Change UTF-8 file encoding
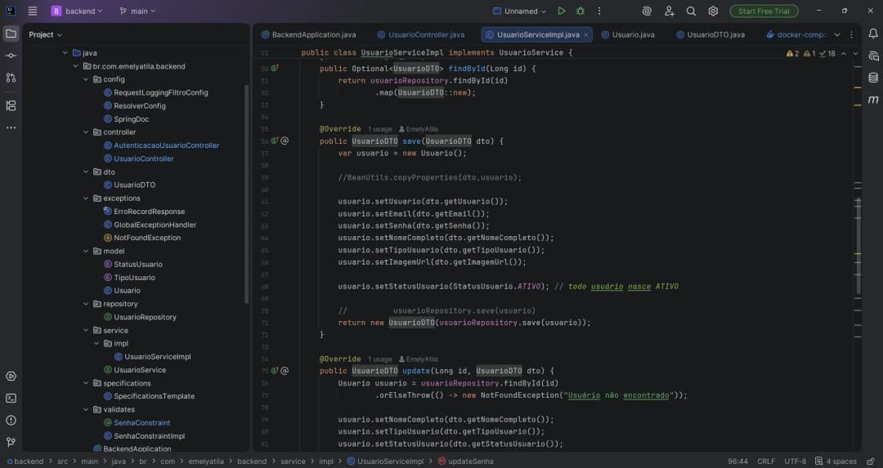Viewport: 883px width, 468px height. pyautogui.click(x=796, y=461)
